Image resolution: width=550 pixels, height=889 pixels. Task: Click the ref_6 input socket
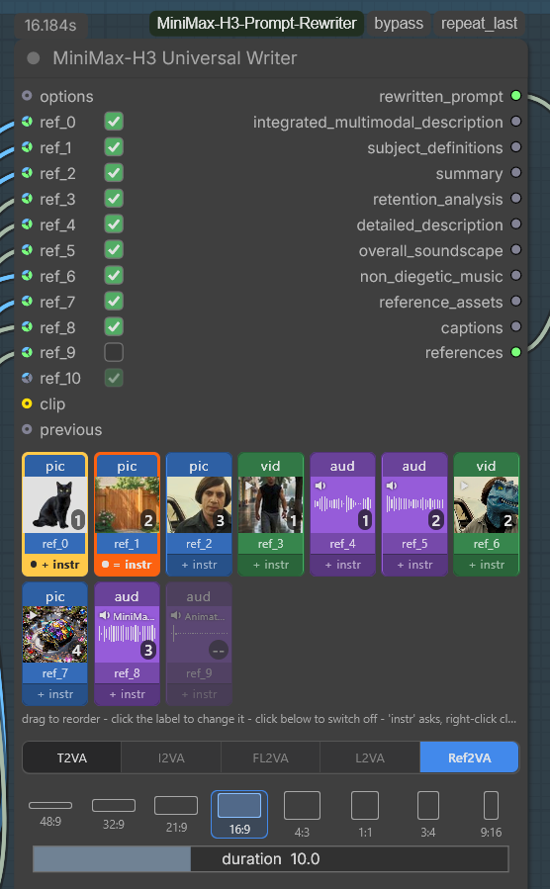point(27,276)
